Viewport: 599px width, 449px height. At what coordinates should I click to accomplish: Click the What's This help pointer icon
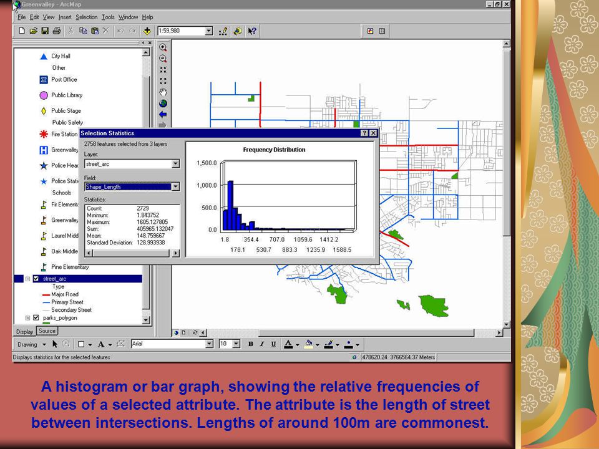pyautogui.click(x=252, y=31)
